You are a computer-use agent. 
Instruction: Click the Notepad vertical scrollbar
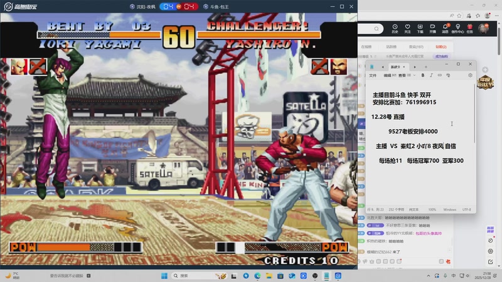474,113
